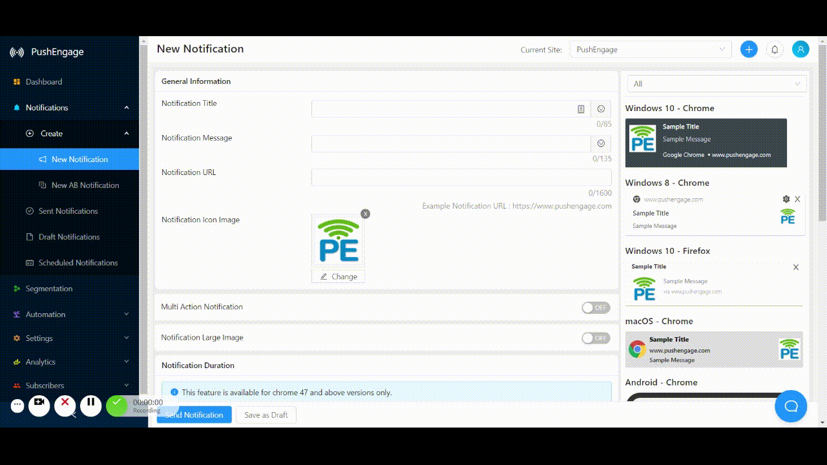Open emoji picker for Notification Message
The width and height of the screenshot is (827, 465).
(601, 143)
